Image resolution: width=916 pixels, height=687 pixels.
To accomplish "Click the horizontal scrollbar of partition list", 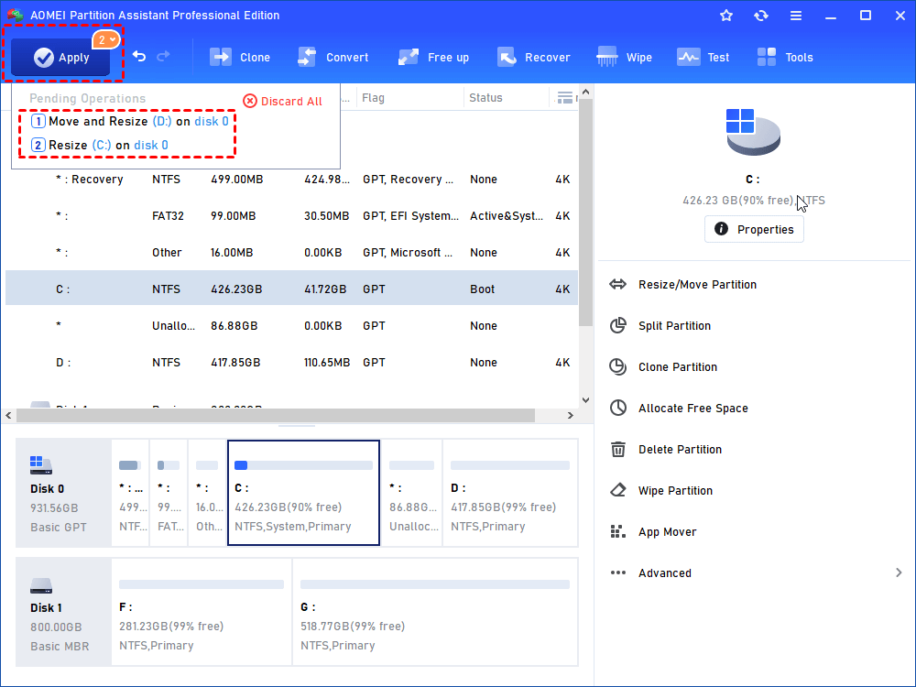I will coord(275,415).
